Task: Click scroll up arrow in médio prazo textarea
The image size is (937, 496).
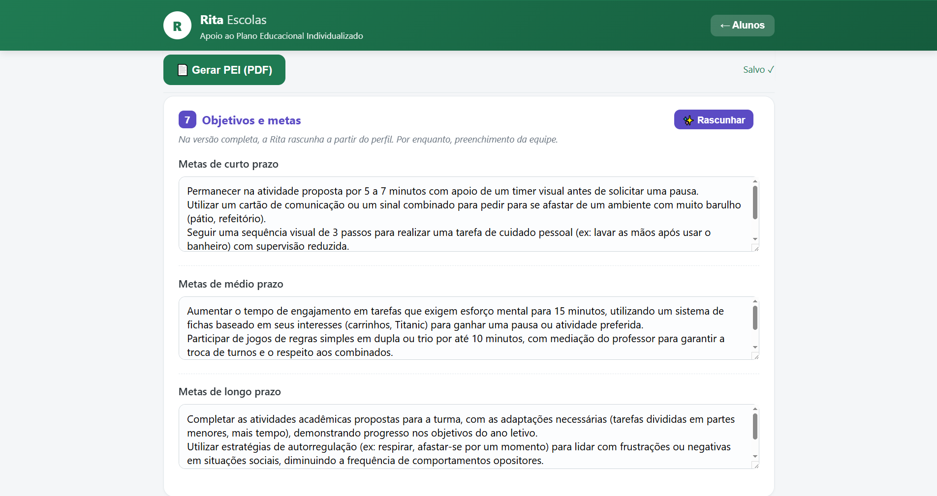Action: click(755, 301)
